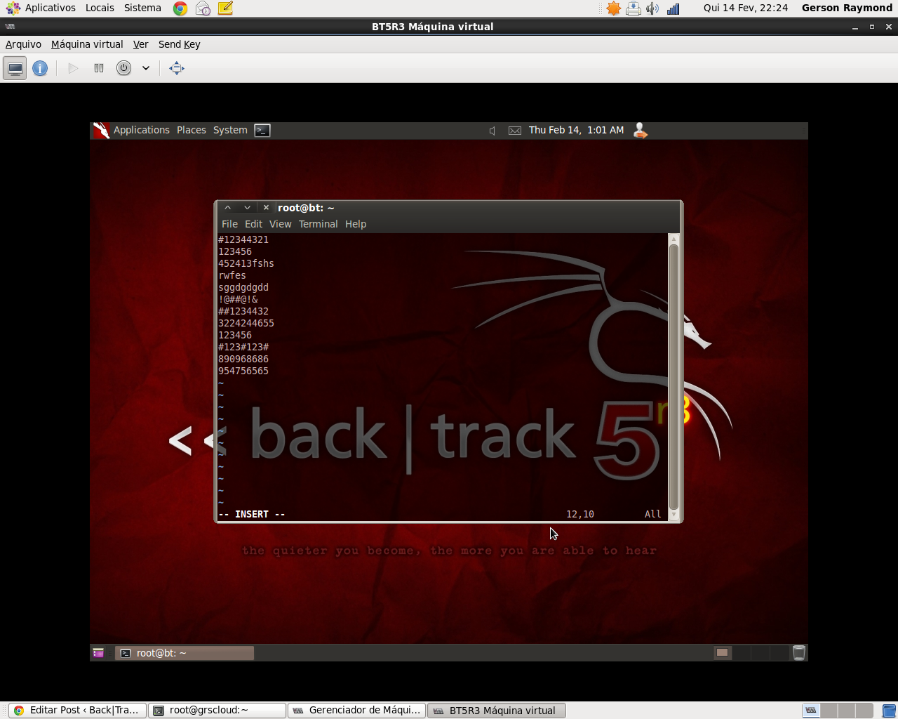Open terminal Edit menu

pos(253,224)
